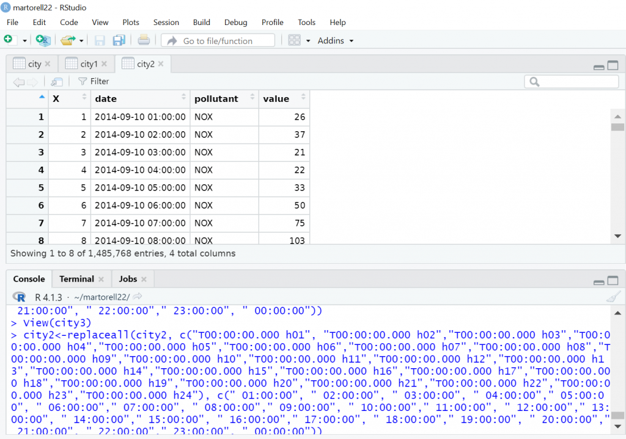
Task: Maximize the data viewer pane
Action: 613,65
